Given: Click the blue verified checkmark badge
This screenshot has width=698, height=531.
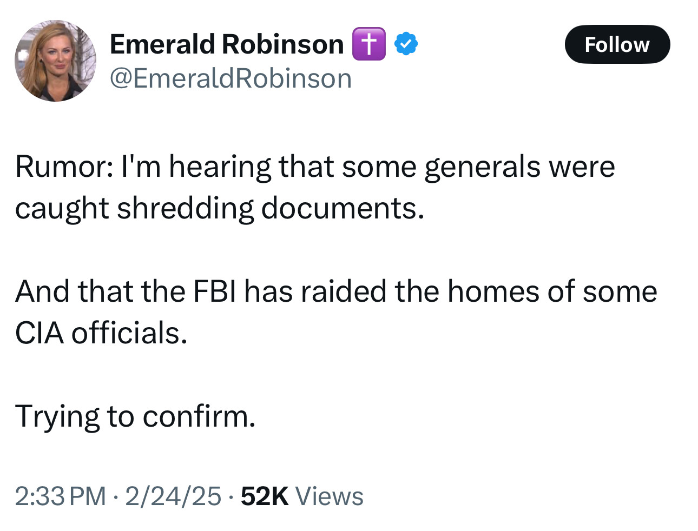Looking at the screenshot, I should tap(406, 44).
